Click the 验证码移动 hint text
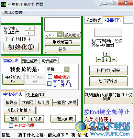Screen dimensions: 134x139 107,43
